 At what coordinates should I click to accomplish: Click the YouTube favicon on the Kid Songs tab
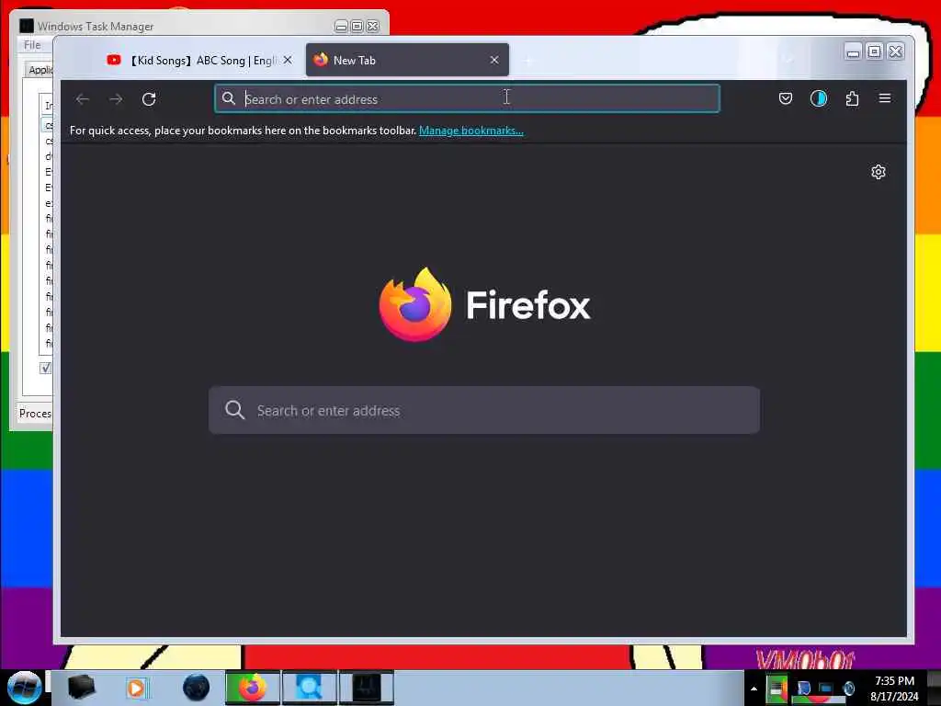(113, 60)
